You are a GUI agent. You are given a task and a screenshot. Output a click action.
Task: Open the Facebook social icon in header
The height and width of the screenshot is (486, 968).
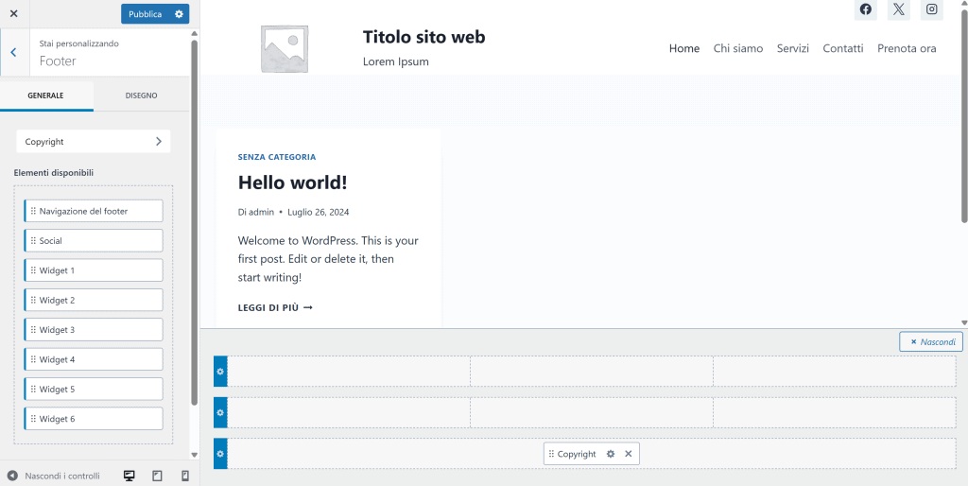pos(866,9)
